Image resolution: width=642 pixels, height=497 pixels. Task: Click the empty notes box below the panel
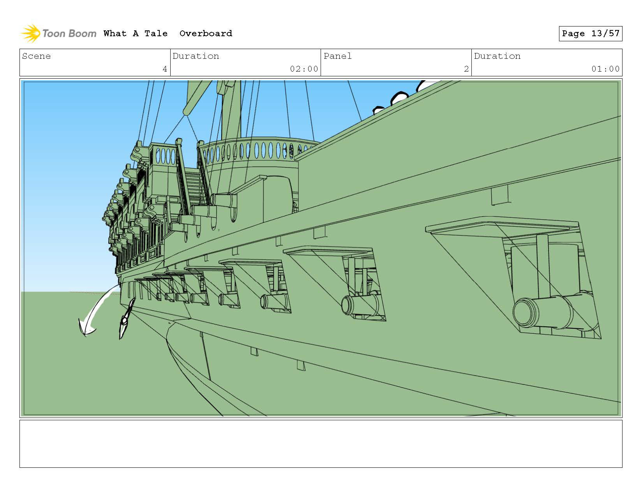click(321, 444)
